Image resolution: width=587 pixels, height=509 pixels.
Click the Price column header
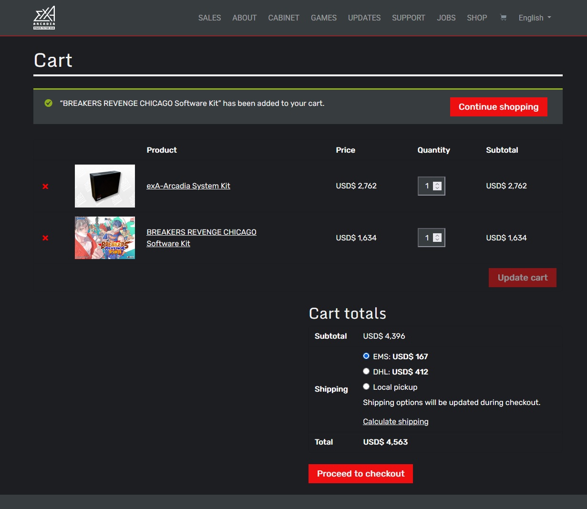point(345,150)
